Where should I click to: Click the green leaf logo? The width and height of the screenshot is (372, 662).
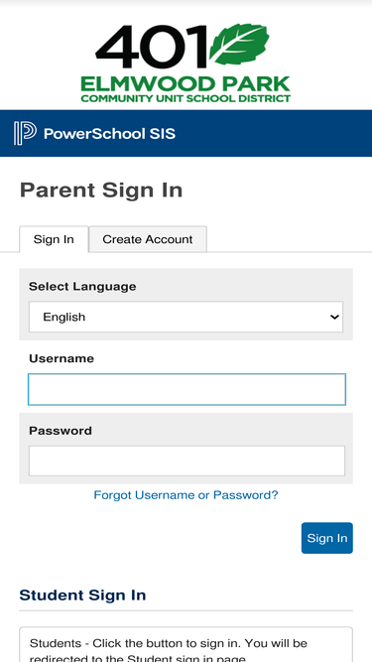(239, 45)
